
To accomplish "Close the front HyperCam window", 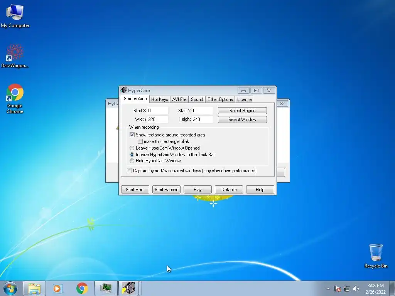I will tap(269, 90).
